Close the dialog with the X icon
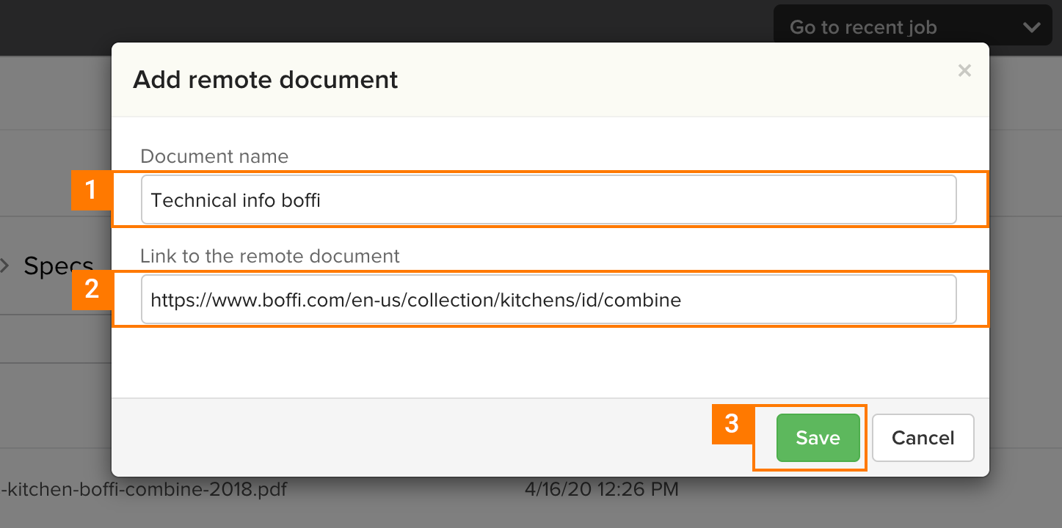The image size is (1062, 528). [964, 71]
